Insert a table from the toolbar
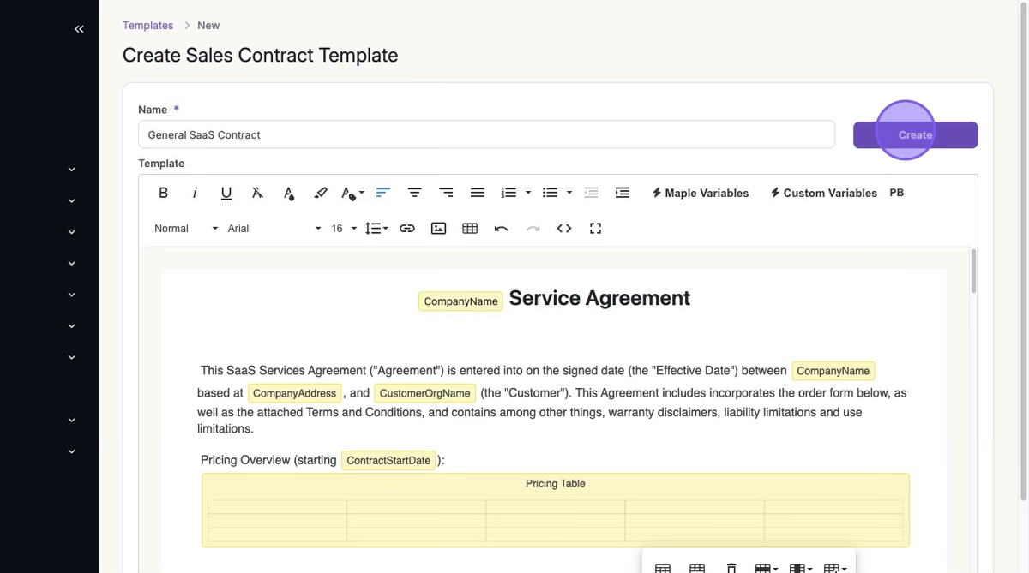The height and width of the screenshot is (573, 1029). [470, 229]
